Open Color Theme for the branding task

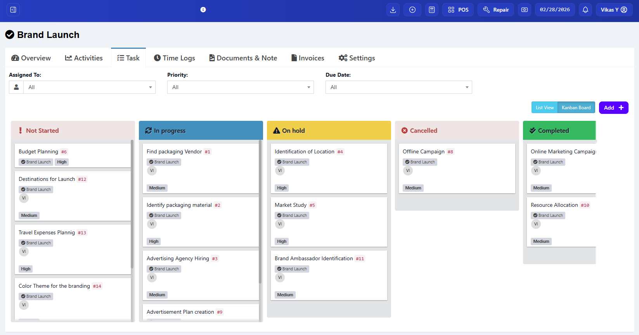pyautogui.click(x=54, y=286)
